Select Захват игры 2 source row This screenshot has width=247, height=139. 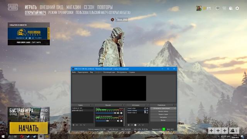coord(138,113)
